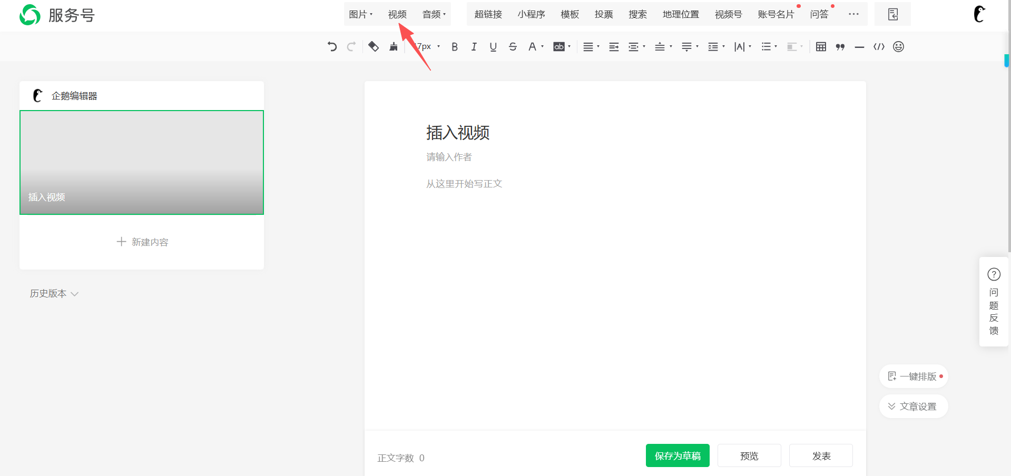The width and height of the screenshot is (1011, 476).
Task: Click the 视频 menu item
Action: tap(397, 14)
